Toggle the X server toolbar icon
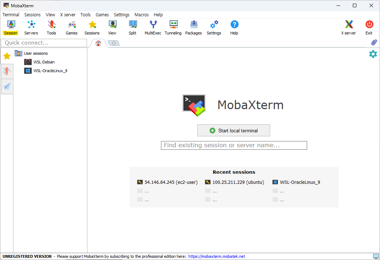The height and width of the screenshot is (260, 380). click(x=348, y=28)
